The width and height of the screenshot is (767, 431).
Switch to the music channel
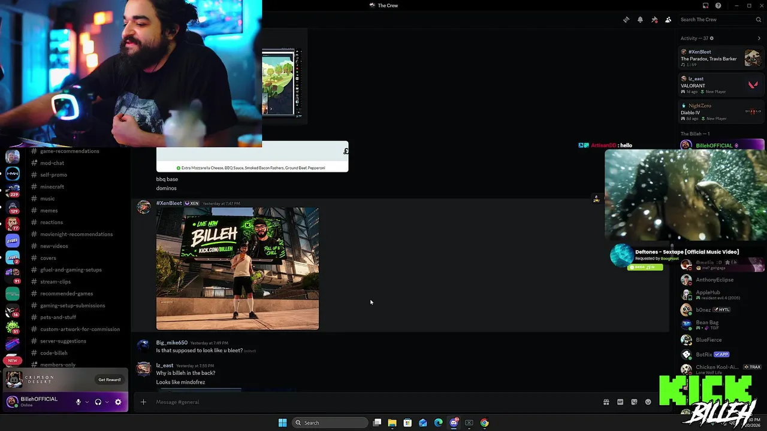tap(47, 199)
